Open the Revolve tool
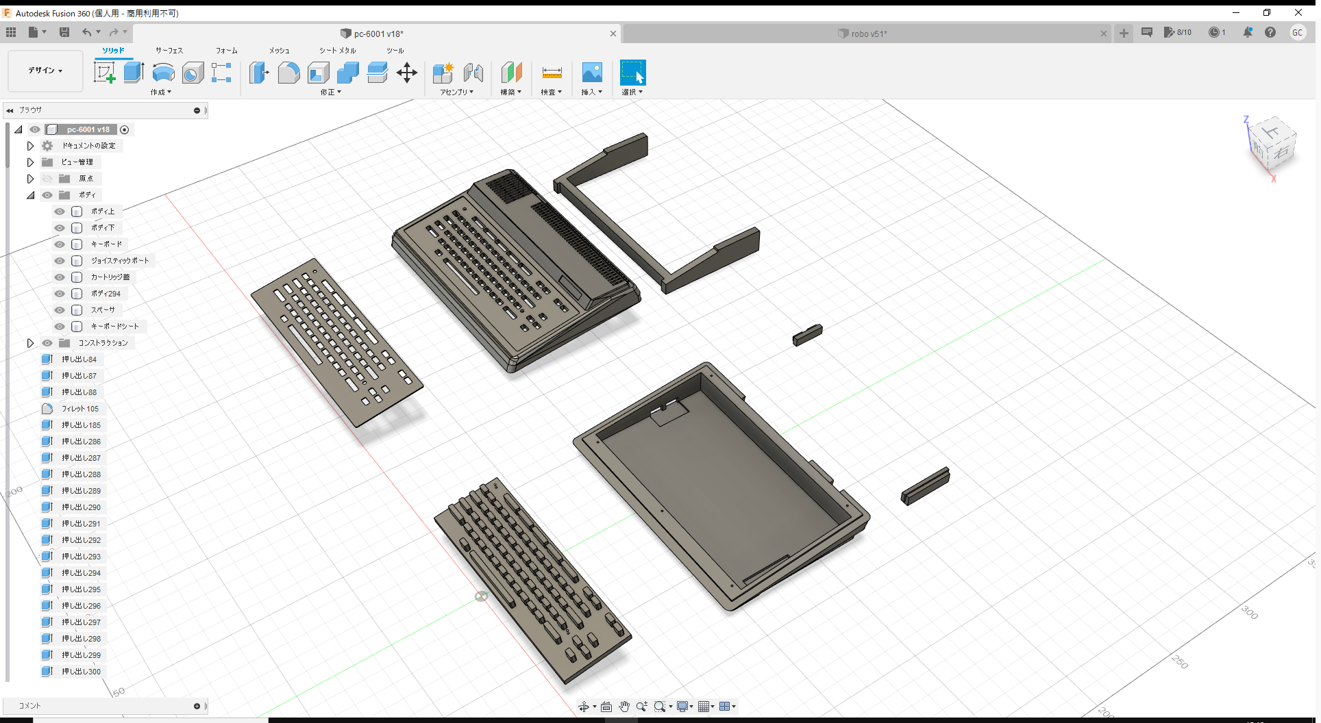The width and height of the screenshot is (1321, 723). (164, 72)
